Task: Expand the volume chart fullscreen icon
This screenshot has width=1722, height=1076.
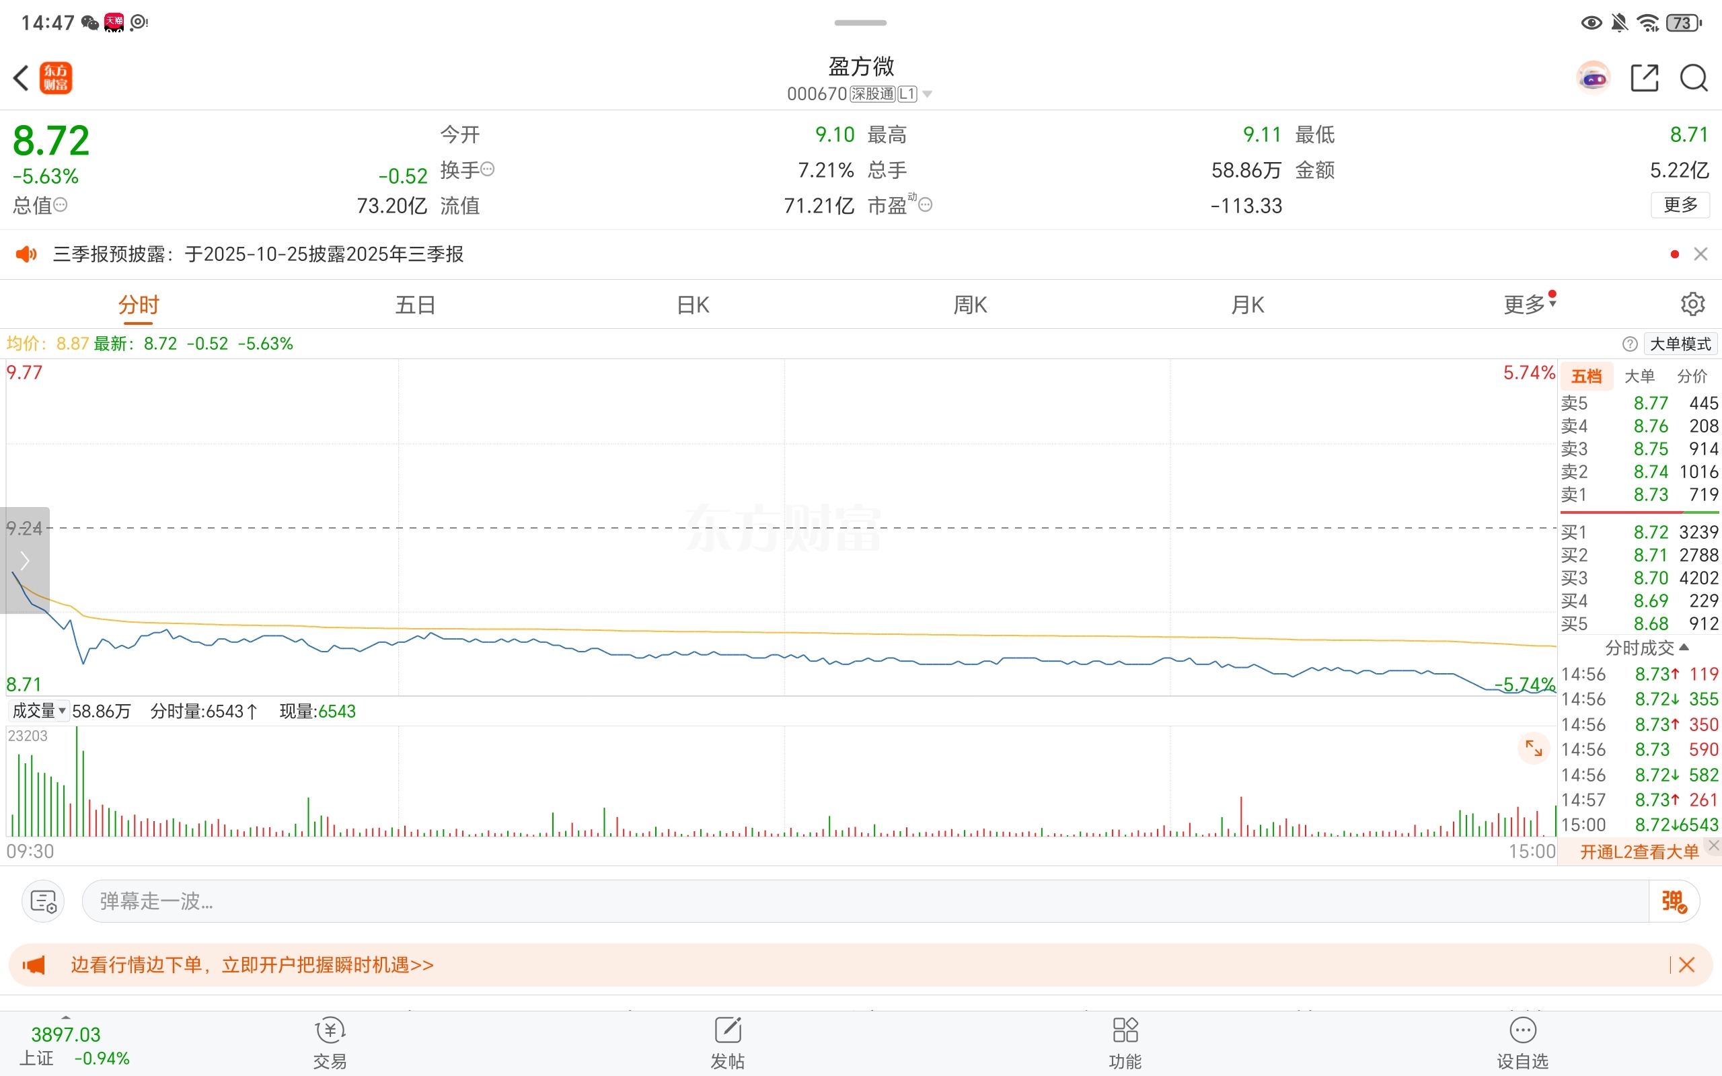Action: pos(1534,748)
